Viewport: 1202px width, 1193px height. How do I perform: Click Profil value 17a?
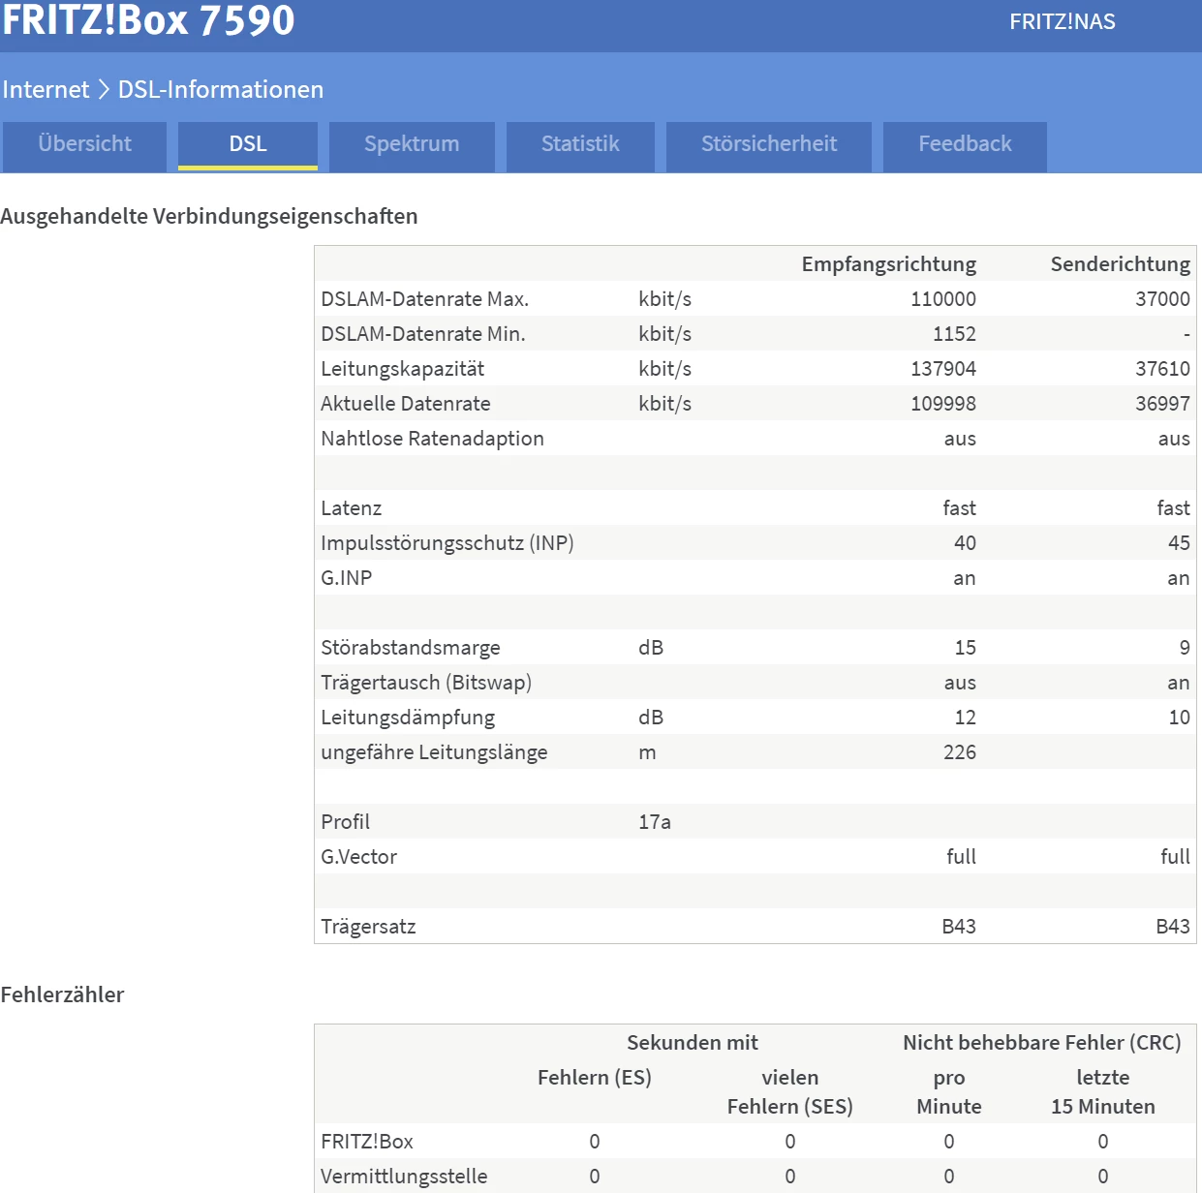(x=655, y=822)
